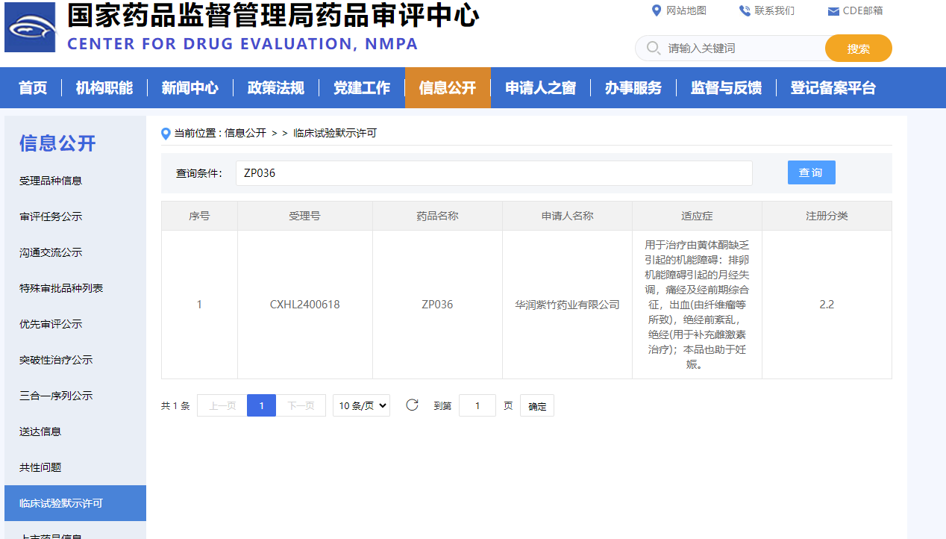Open the 10条/页 page size dropdown
This screenshot has width=946, height=539.
tap(361, 405)
